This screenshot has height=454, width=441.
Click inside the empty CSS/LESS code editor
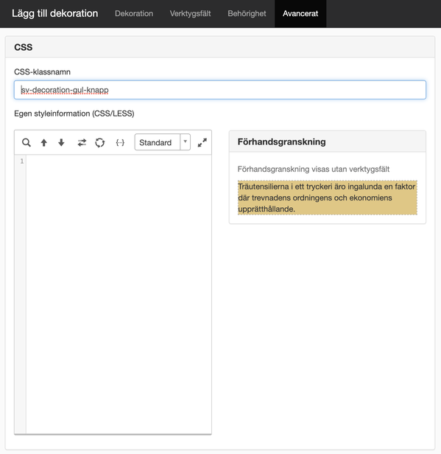119,294
